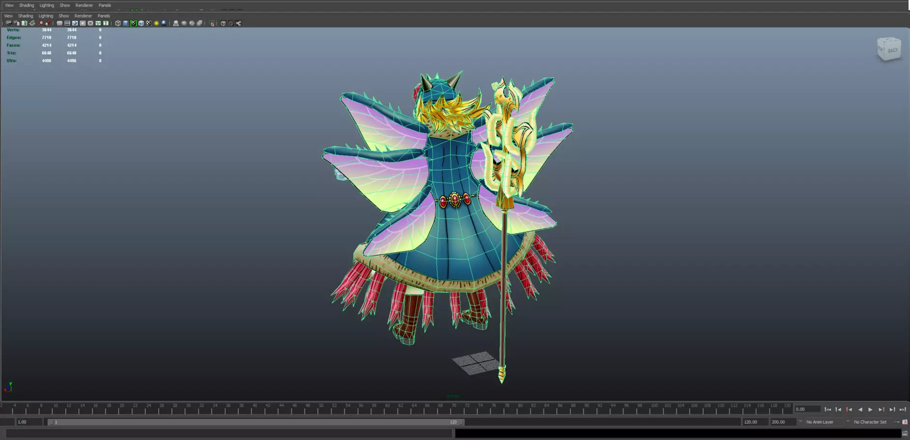This screenshot has width=910, height=440.
Task: Click the Verts label in the poly count
Action: 13,30
